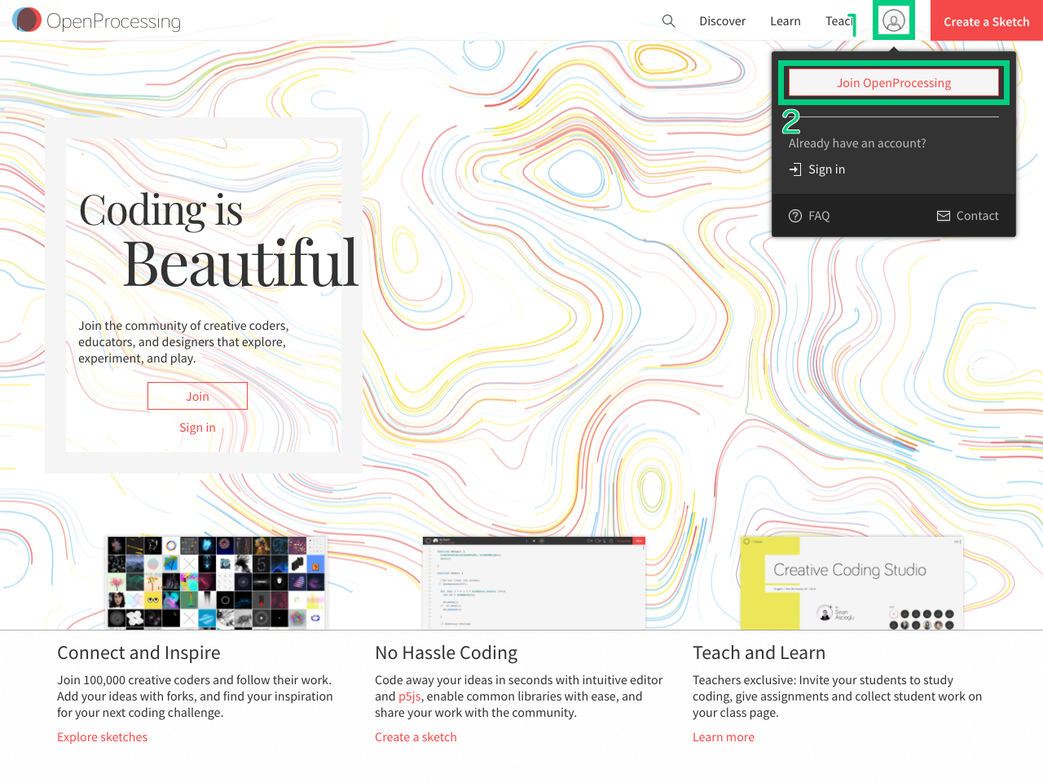Follow the Learn more link
The width and height of the screenshot is (1043, 782).
[724, 737]
